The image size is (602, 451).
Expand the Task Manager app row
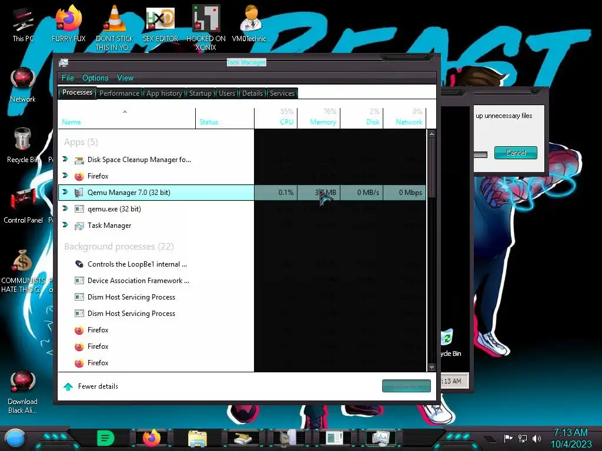[x=65, y=225]
